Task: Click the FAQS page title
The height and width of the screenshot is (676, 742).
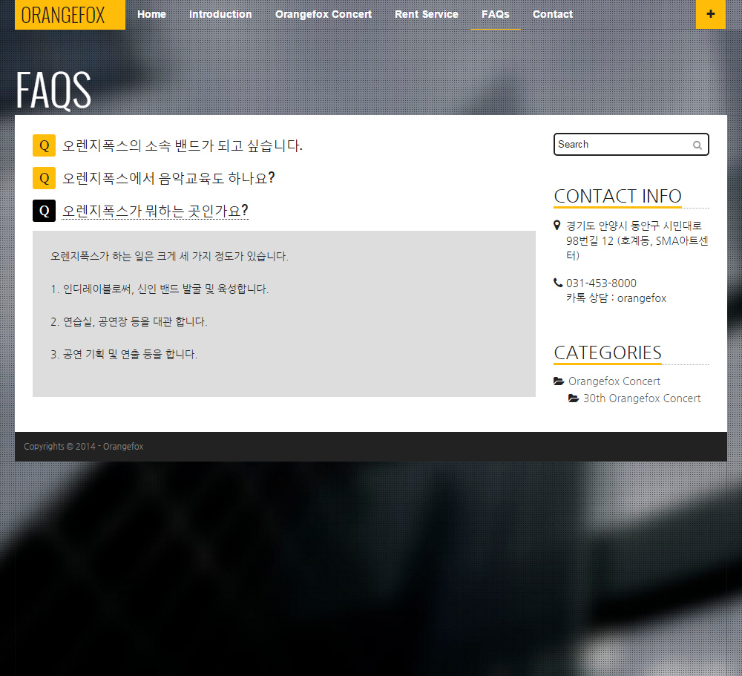Action: point(53,90)
